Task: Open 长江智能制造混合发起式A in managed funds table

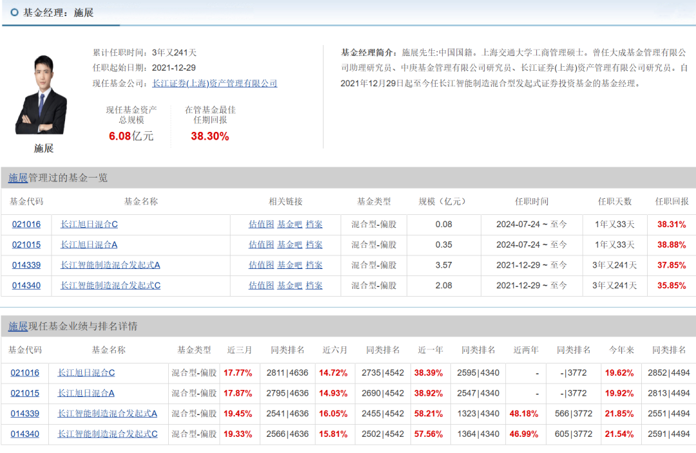Action: 110,265
